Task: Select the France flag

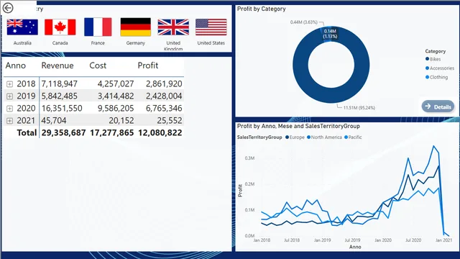Action: [98, 27]
